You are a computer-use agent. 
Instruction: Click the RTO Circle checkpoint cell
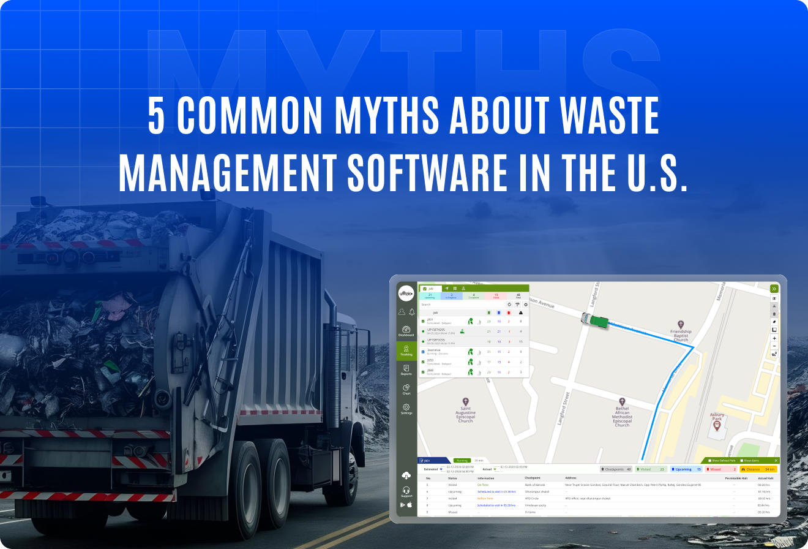[532, 498]
